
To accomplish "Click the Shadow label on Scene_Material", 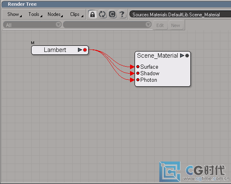I will 150,73.
